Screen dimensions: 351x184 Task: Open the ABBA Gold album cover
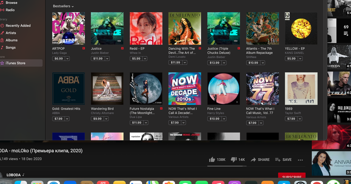pyautogui.click(x=69, y=89)
